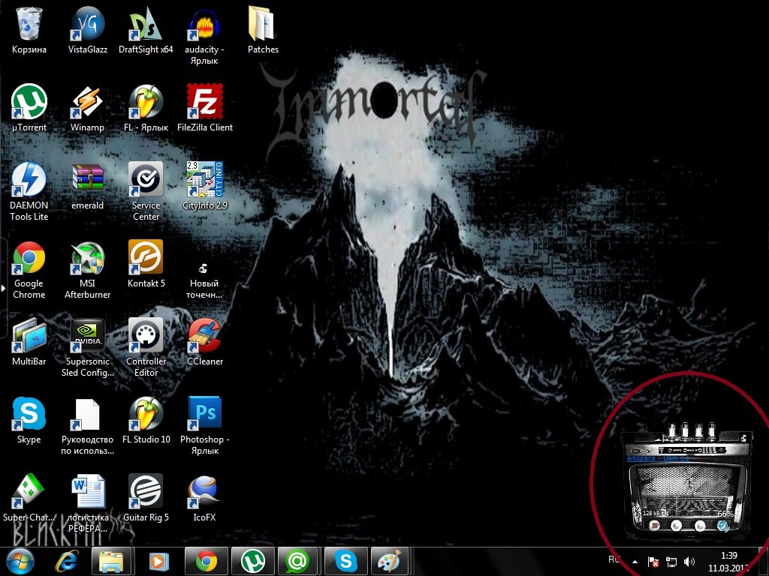Open Windows Media Player from the taskbar
769x576 pixels.
(158, 561)
